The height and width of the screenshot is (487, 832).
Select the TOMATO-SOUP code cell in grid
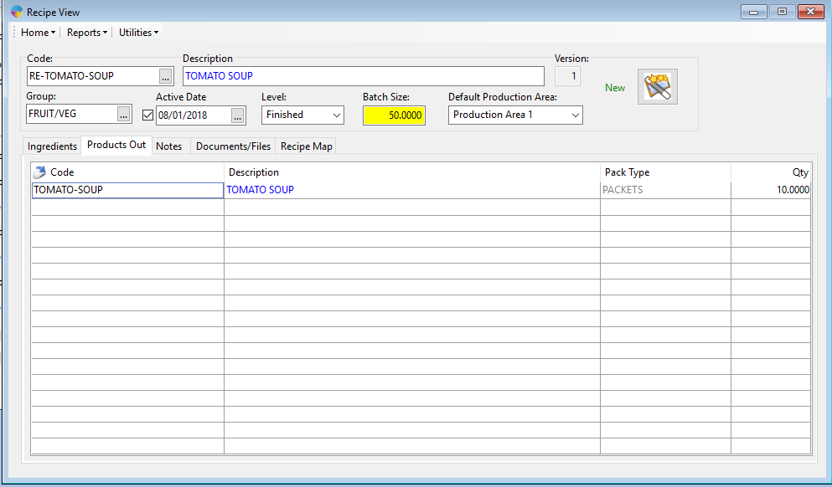coord(128,190)
